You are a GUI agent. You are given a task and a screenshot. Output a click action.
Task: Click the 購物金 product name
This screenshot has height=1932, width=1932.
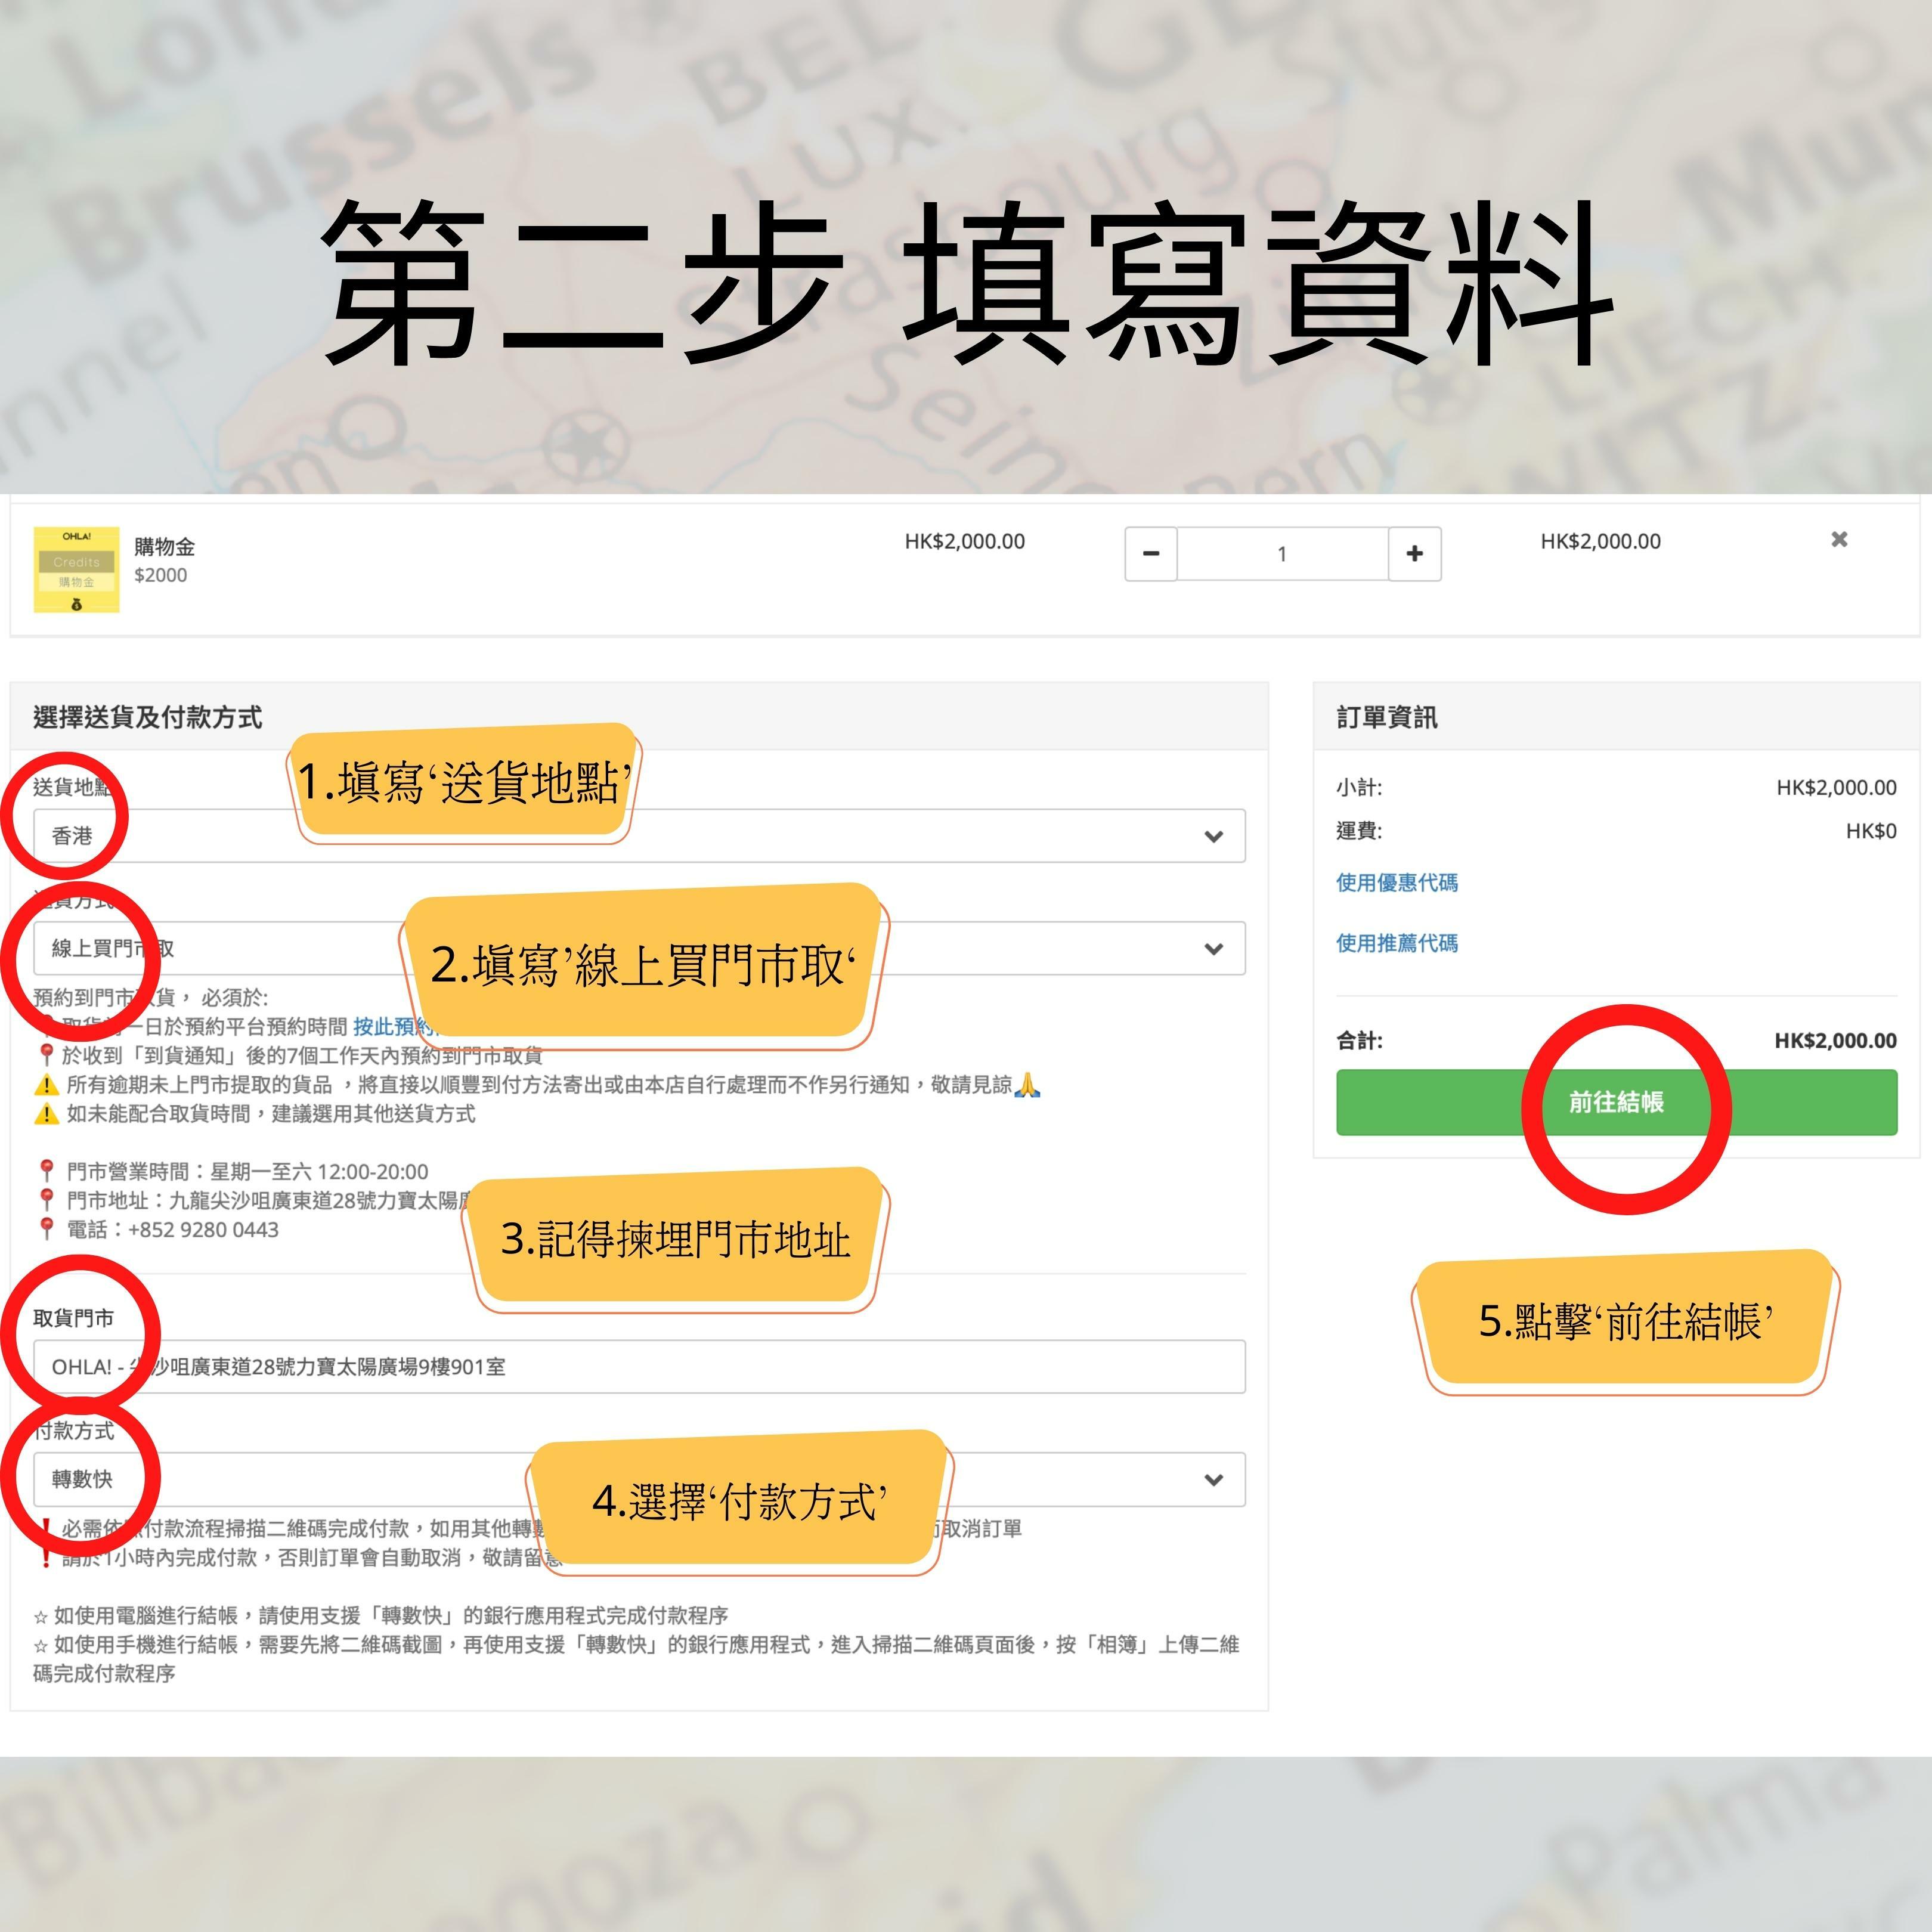[x=164, y=547]
